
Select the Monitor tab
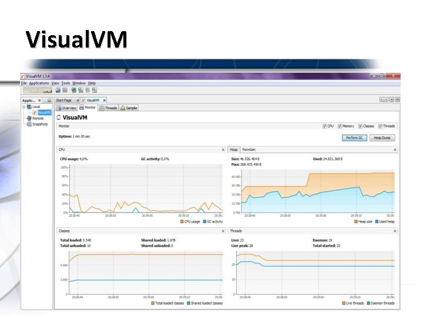click(x=88, y=107)
